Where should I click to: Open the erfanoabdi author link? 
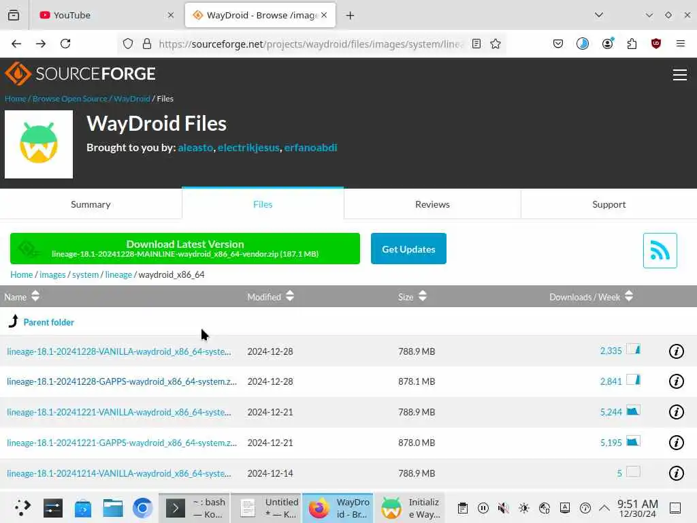click(x=310, y=148)
